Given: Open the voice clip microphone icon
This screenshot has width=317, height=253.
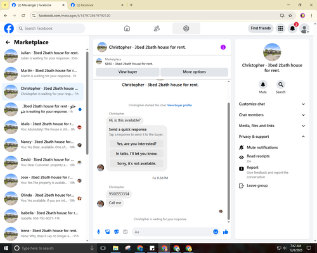Looking at the screenshot, I should [x=98, y=232].
